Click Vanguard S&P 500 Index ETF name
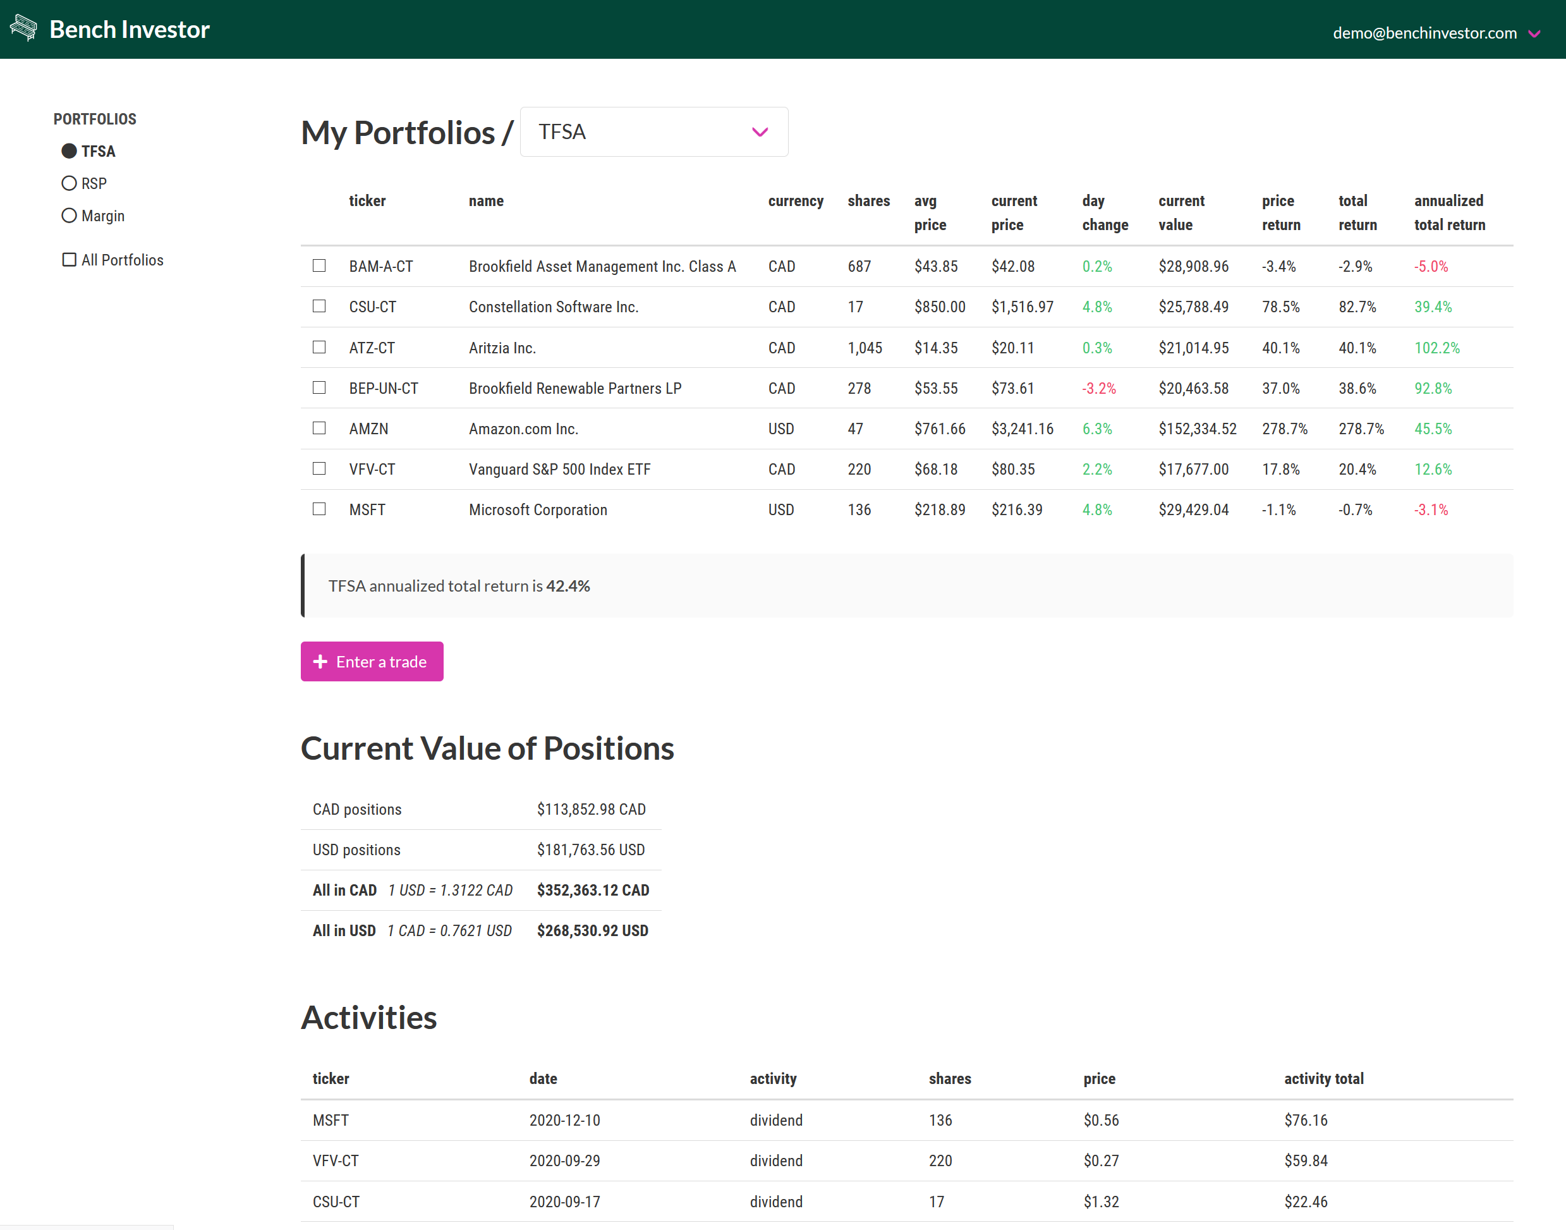The image size is (1566, 1230). click(x=559, y=469)
